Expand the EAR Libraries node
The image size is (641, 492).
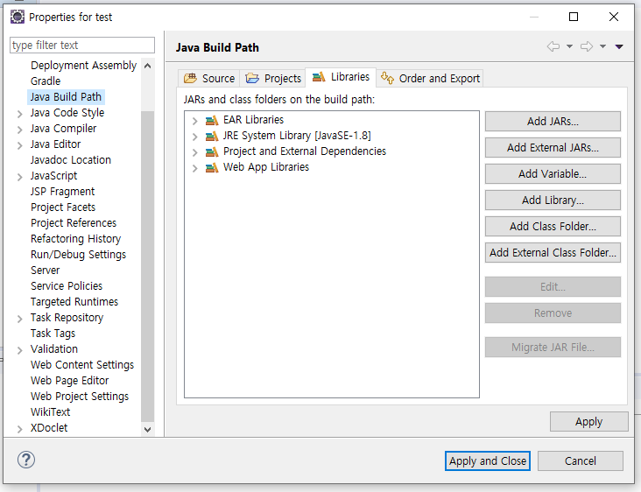(195, 121)
